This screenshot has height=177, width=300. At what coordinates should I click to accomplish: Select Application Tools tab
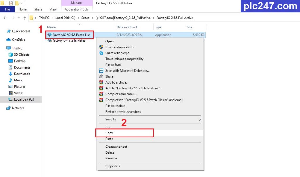point(76,9)
